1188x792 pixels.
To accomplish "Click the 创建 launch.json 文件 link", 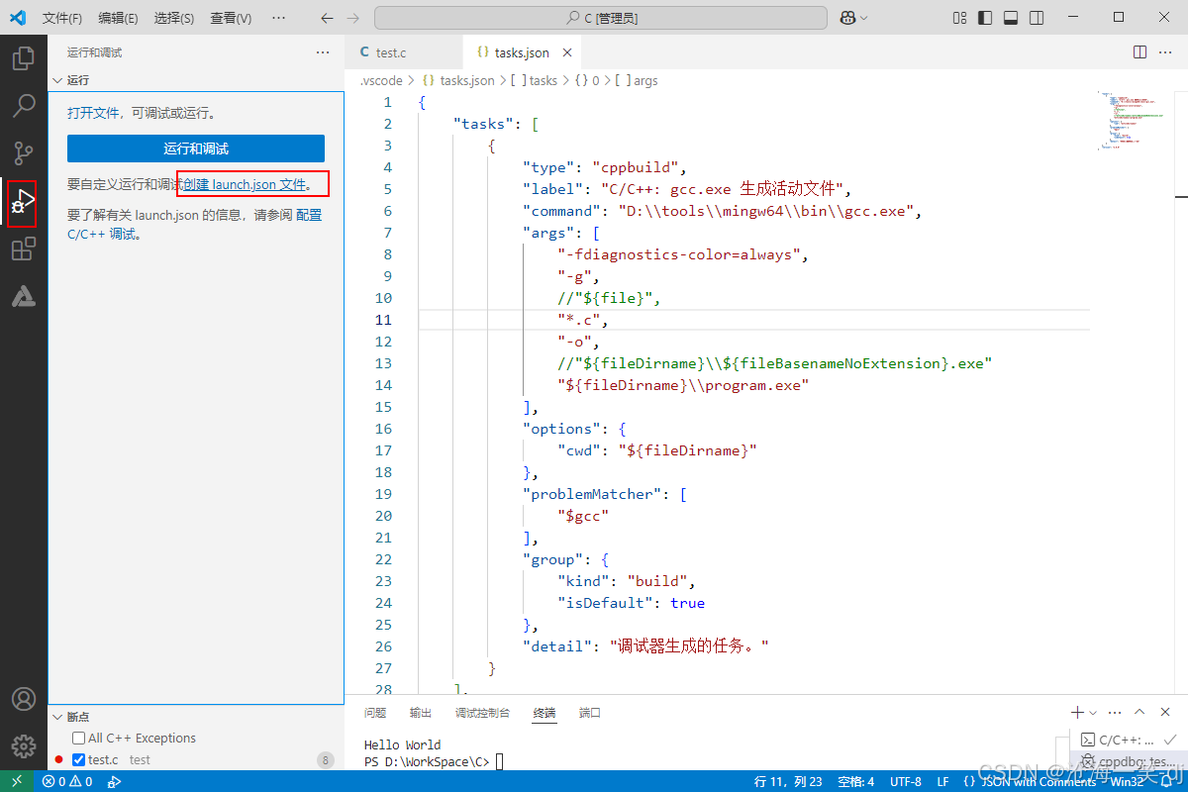I will 247,184.
